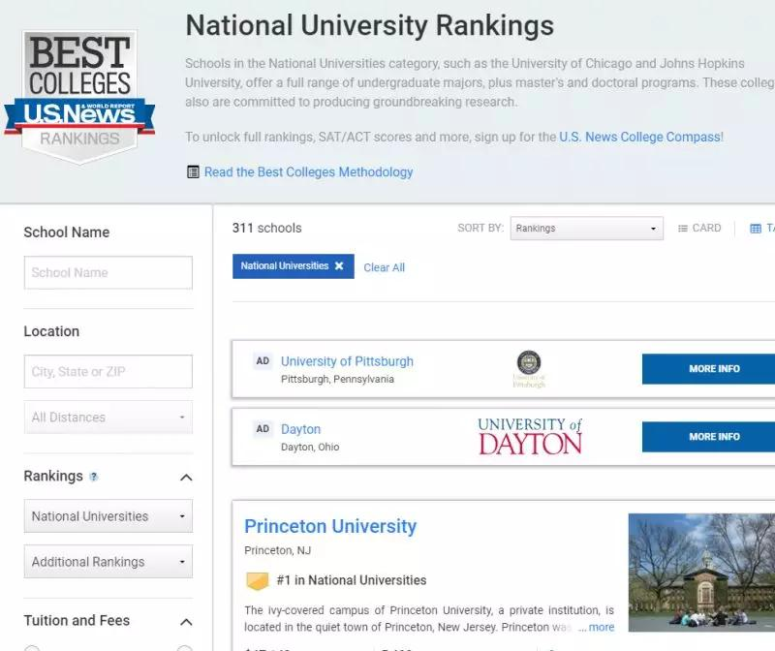Click the Princeton, NJ location text
This screenshot has width=775, height=651.
point(277,550)
